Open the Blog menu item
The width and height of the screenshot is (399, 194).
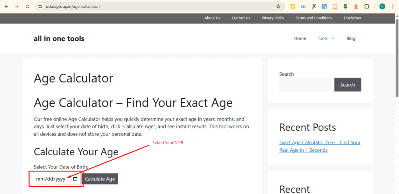(x=351, y=38)
